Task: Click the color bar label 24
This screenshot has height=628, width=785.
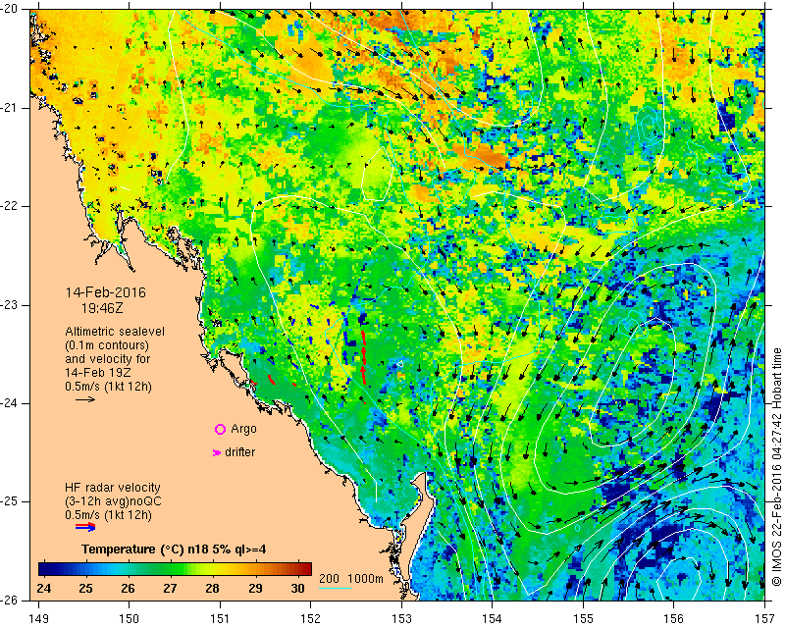Action: (x=43, y=588)
